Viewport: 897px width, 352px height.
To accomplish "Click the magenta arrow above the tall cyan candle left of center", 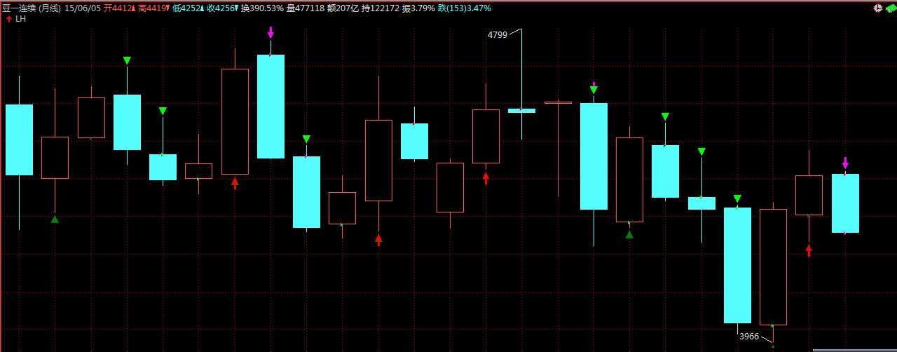I will pos(271,32).
